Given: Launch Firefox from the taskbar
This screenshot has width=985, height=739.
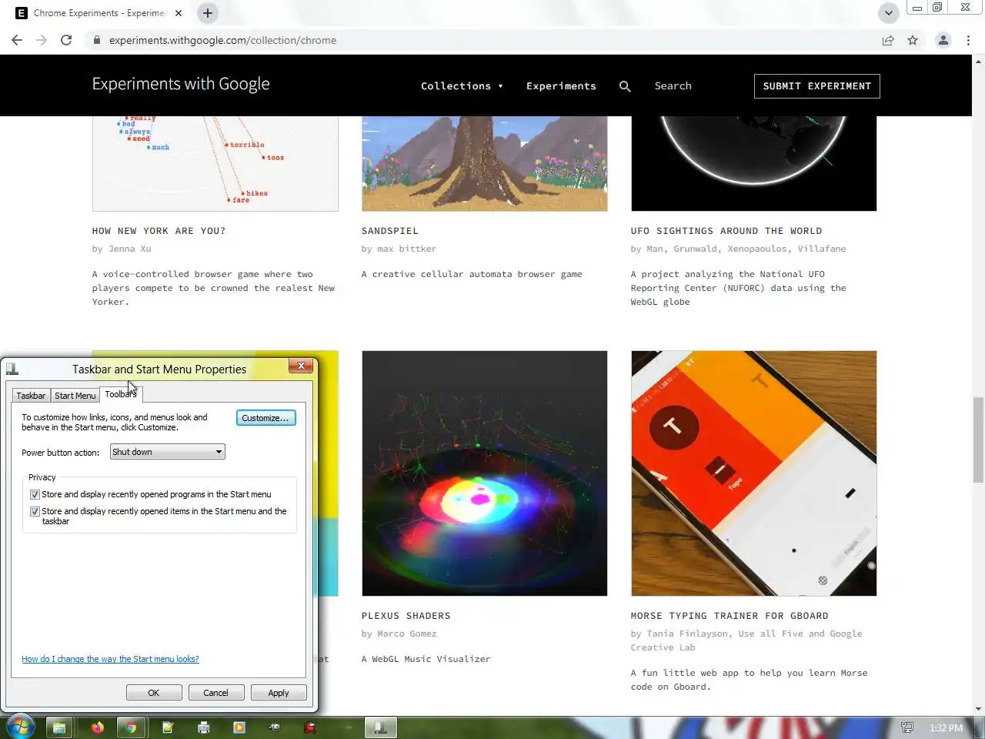Looking at the screenshot, I should pyautogui.click(x=97, y=727).
